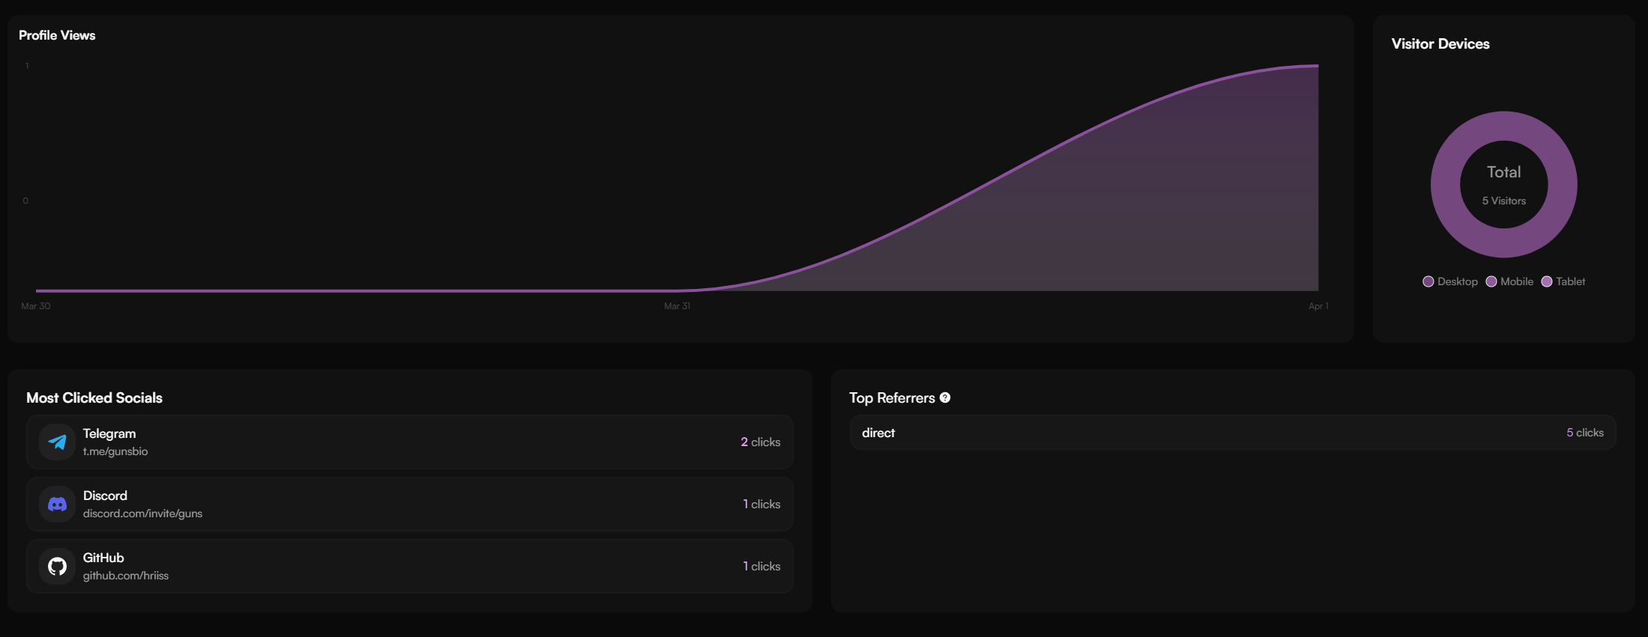Open the Top Referrers help question-mark icon
The image size is (1648, 637).
tap(945, 397)
